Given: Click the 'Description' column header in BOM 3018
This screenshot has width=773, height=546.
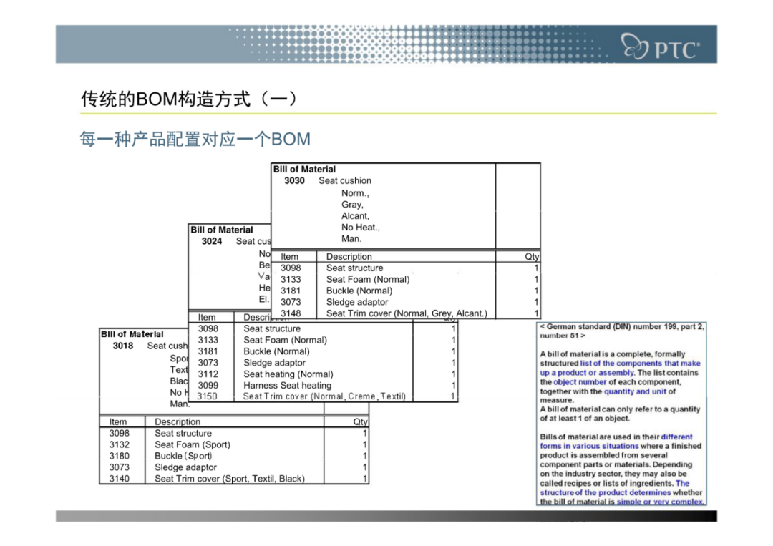Looking at the screenshot, I should tap(178, 421).
